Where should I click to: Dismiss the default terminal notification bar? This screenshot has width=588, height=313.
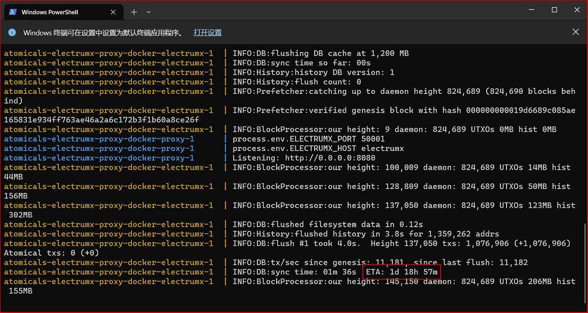575,32
